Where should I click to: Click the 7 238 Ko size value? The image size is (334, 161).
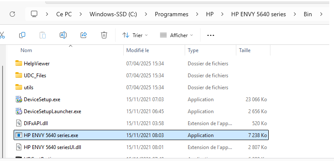pos(258,135)
